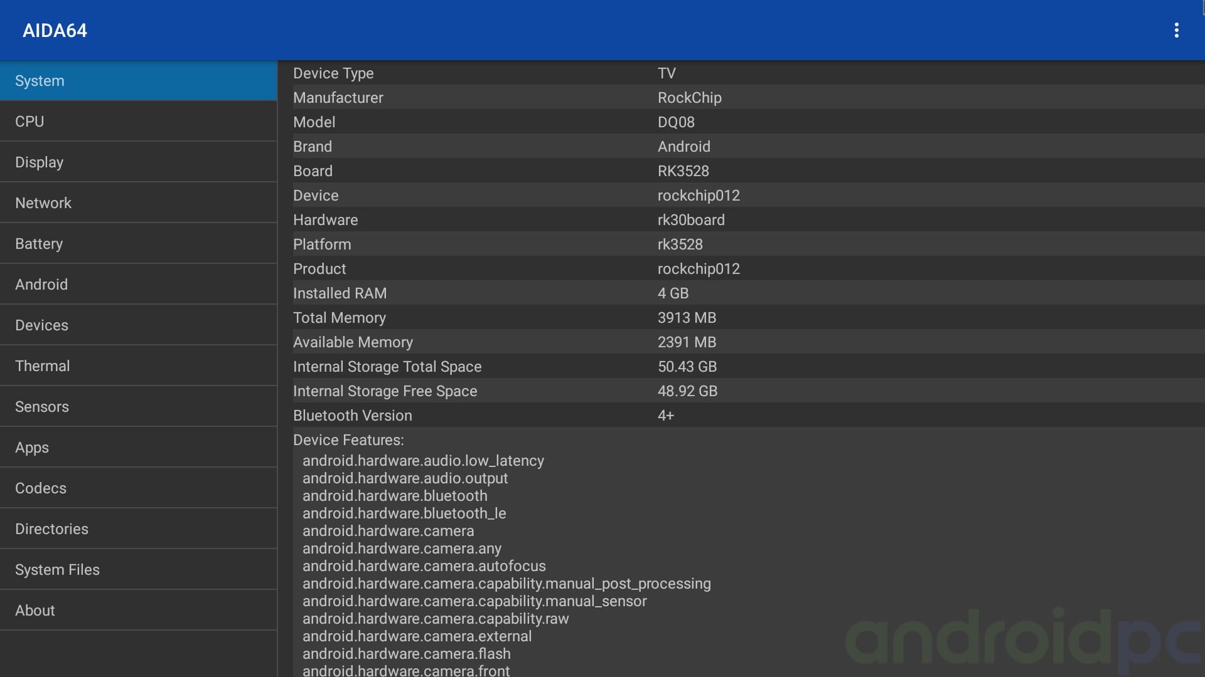Screen dimensions: 1205x677
Task: Click the AIDA64 app title
Action: tap(55, 31)
